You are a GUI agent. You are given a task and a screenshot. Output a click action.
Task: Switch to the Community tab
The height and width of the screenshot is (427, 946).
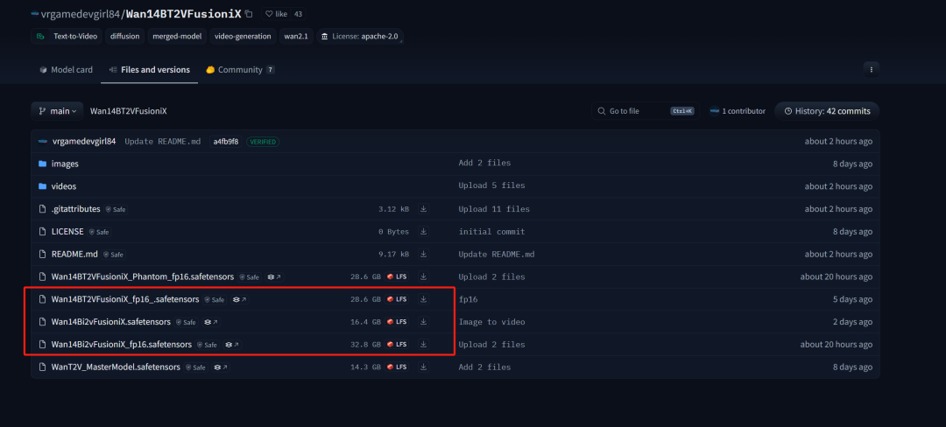pyautogui.click(x=240, y=70)
